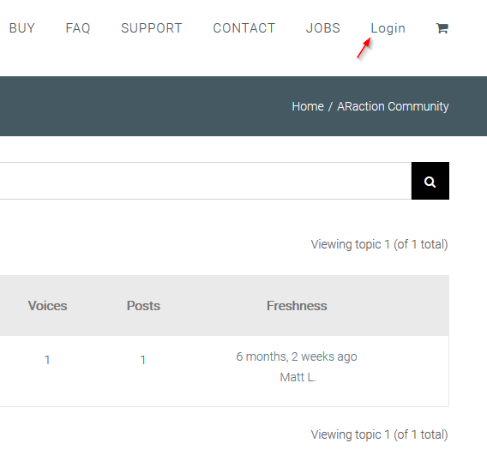This screenshot has height=473, width=487.
Task: Click the posts count in the topic row
Action: click(x=143, y=360)
